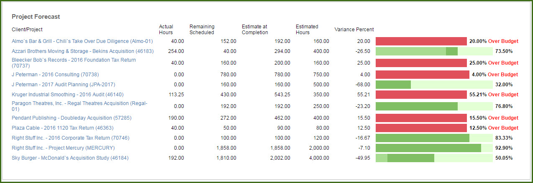Image resolution: width=533 pixels, height=183 pixels.
Task: Open Right Stuff 2016 Corporate Tax Return
Action: pyautogui.click(x=71, y=138)
